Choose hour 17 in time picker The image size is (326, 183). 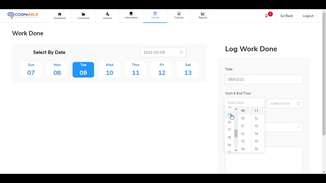[x=229, y=130]
